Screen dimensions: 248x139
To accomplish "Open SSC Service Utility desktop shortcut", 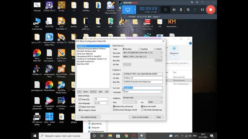I will 37,119.
